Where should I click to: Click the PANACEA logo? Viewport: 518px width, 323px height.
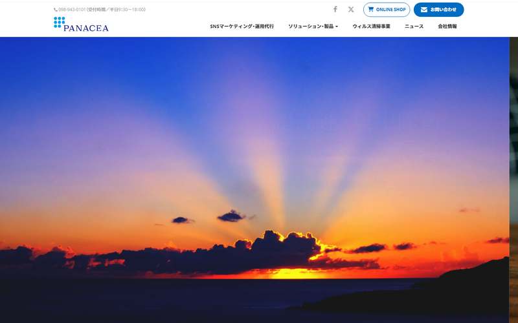pos(81,24)
